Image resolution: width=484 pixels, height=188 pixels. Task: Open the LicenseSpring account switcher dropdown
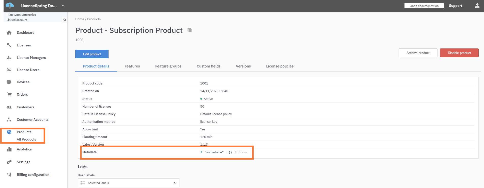point(63,6)
